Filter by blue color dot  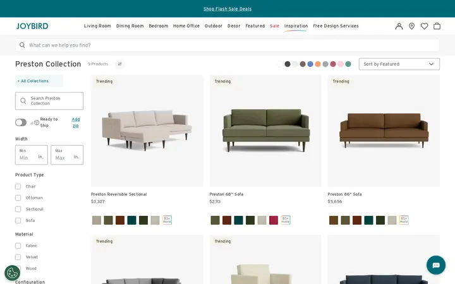pyautogui.click(x=310, y=64)
